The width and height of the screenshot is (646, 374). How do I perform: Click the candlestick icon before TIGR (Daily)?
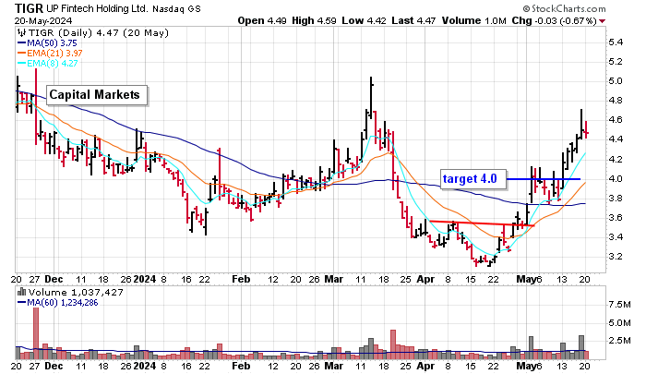point(21,33)
